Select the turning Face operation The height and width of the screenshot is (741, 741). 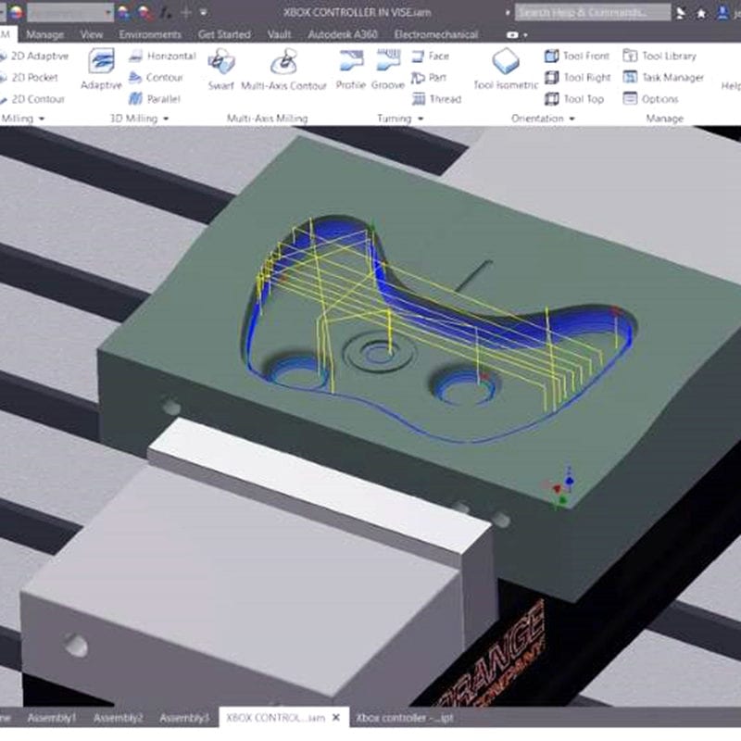click(x=430, y=56)
